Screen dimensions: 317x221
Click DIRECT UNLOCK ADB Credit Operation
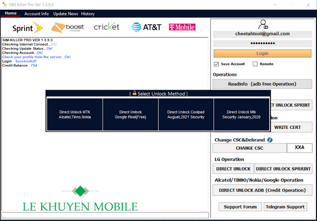262,190
